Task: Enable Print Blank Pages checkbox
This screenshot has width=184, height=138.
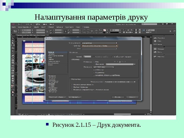Action: (72, 87)
